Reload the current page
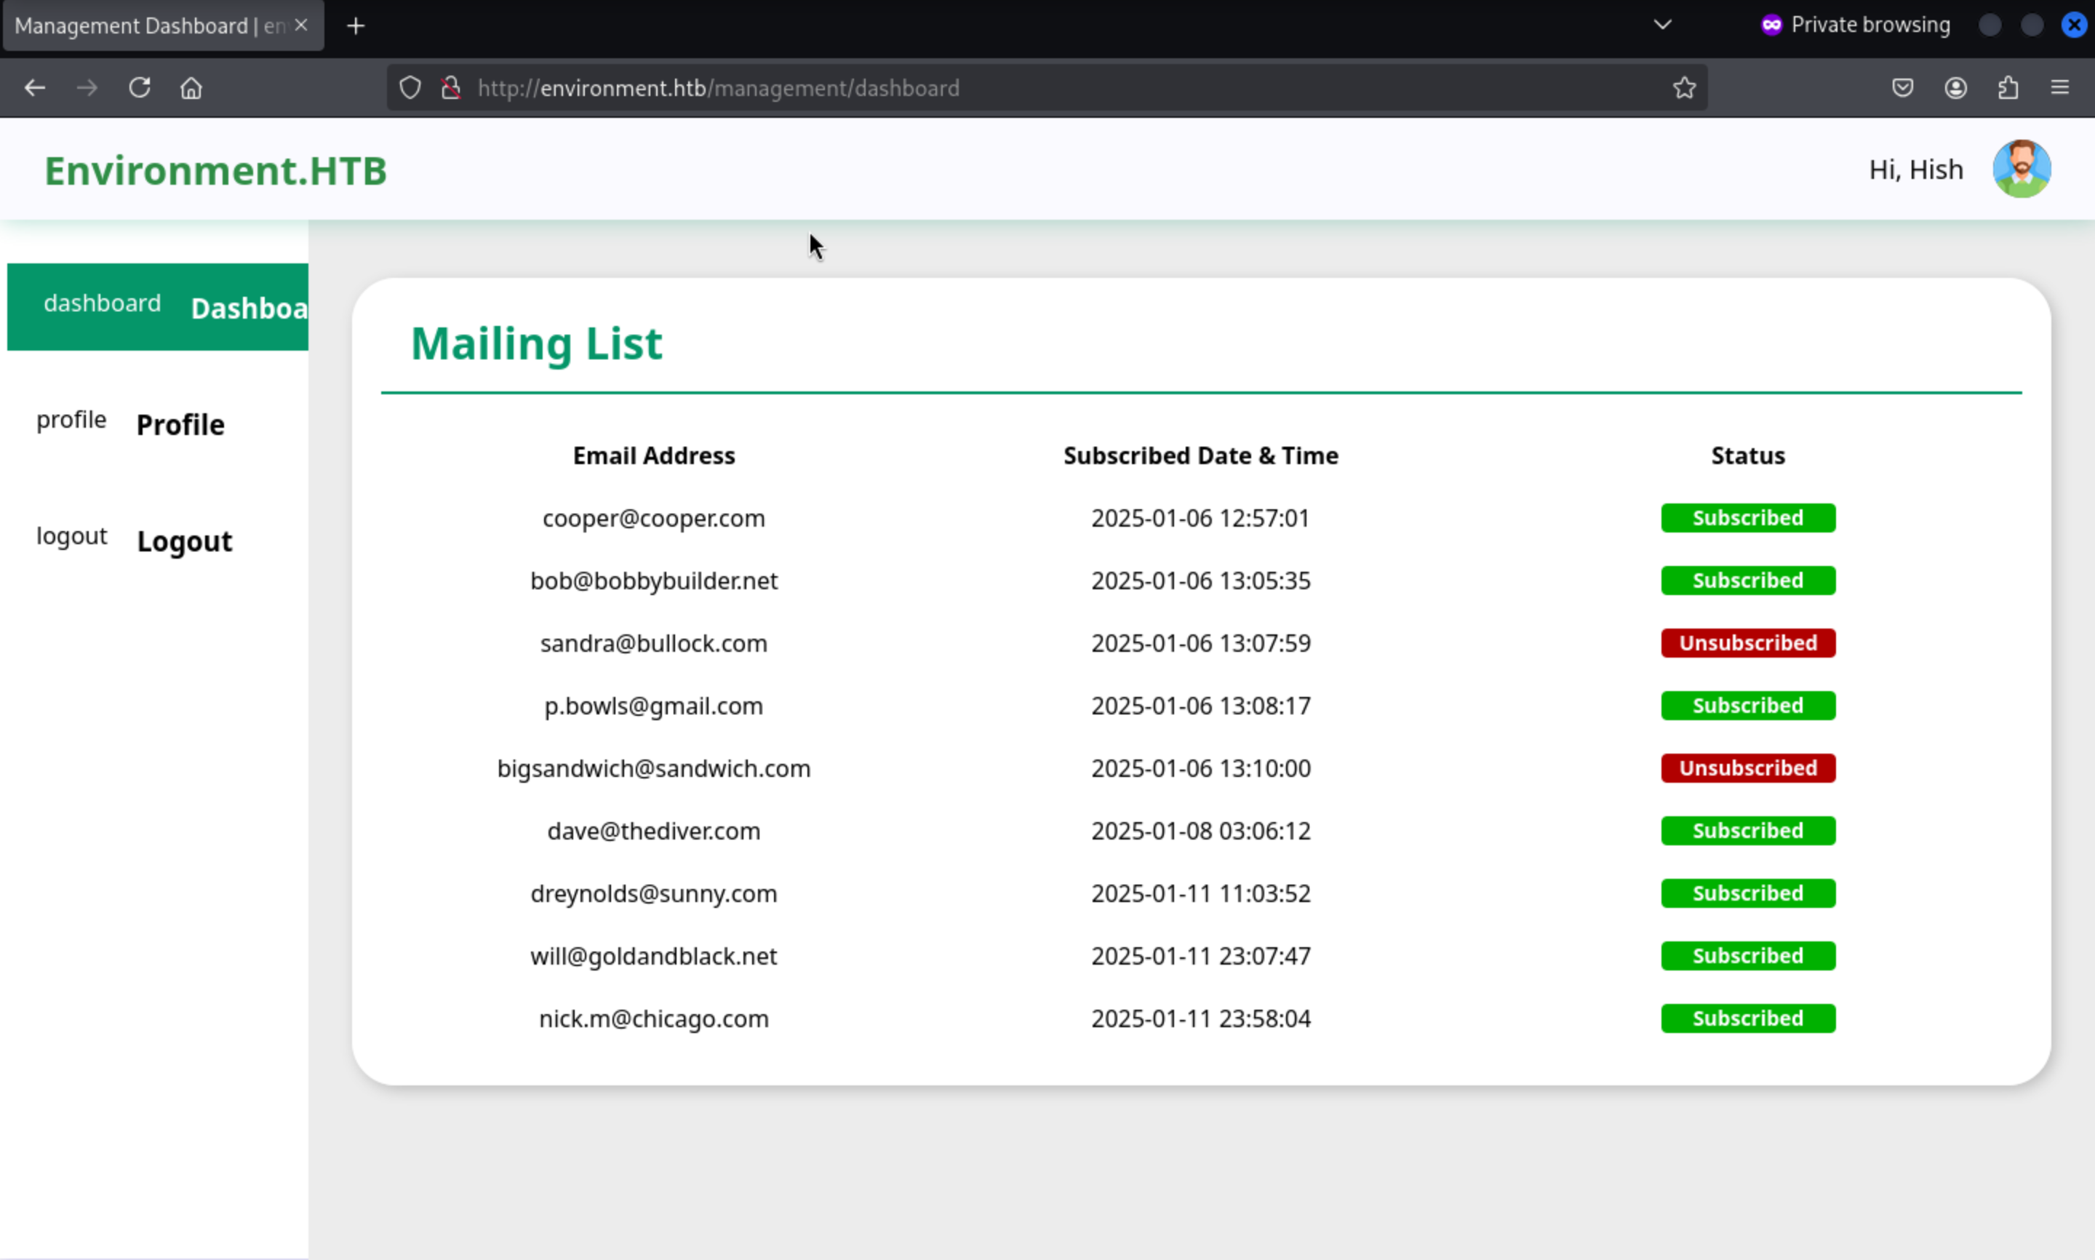 point(139,87)
